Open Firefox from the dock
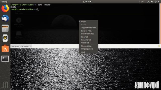 tap(5, 8)
